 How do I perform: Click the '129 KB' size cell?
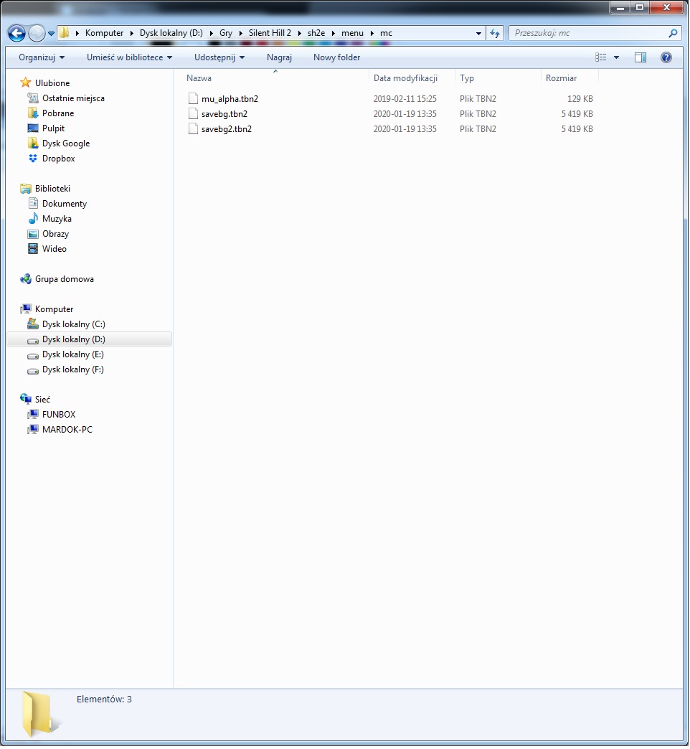580,99
